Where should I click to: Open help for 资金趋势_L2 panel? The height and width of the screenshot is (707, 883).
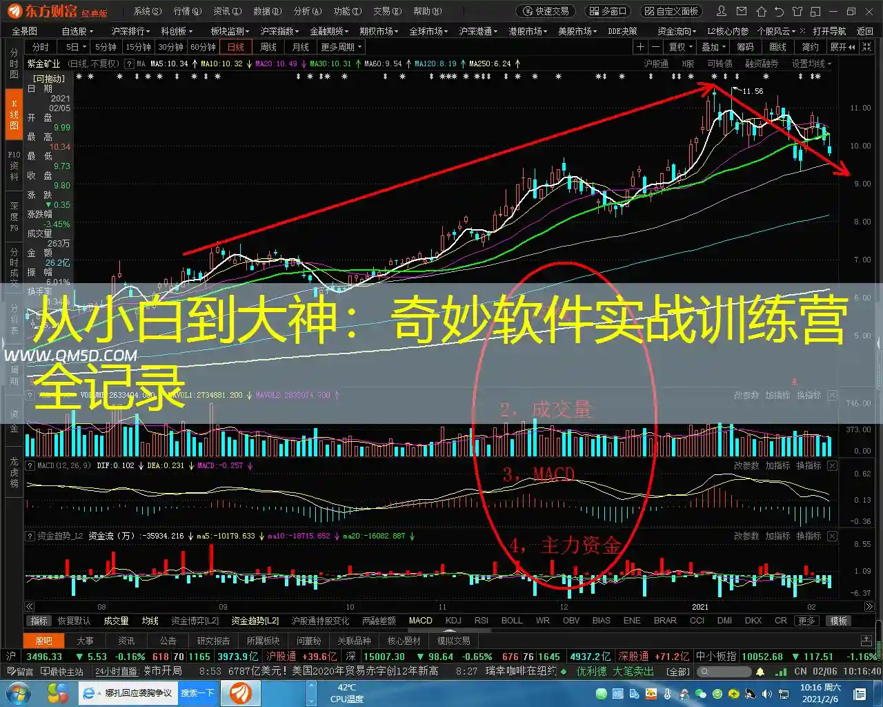(30, 536)
